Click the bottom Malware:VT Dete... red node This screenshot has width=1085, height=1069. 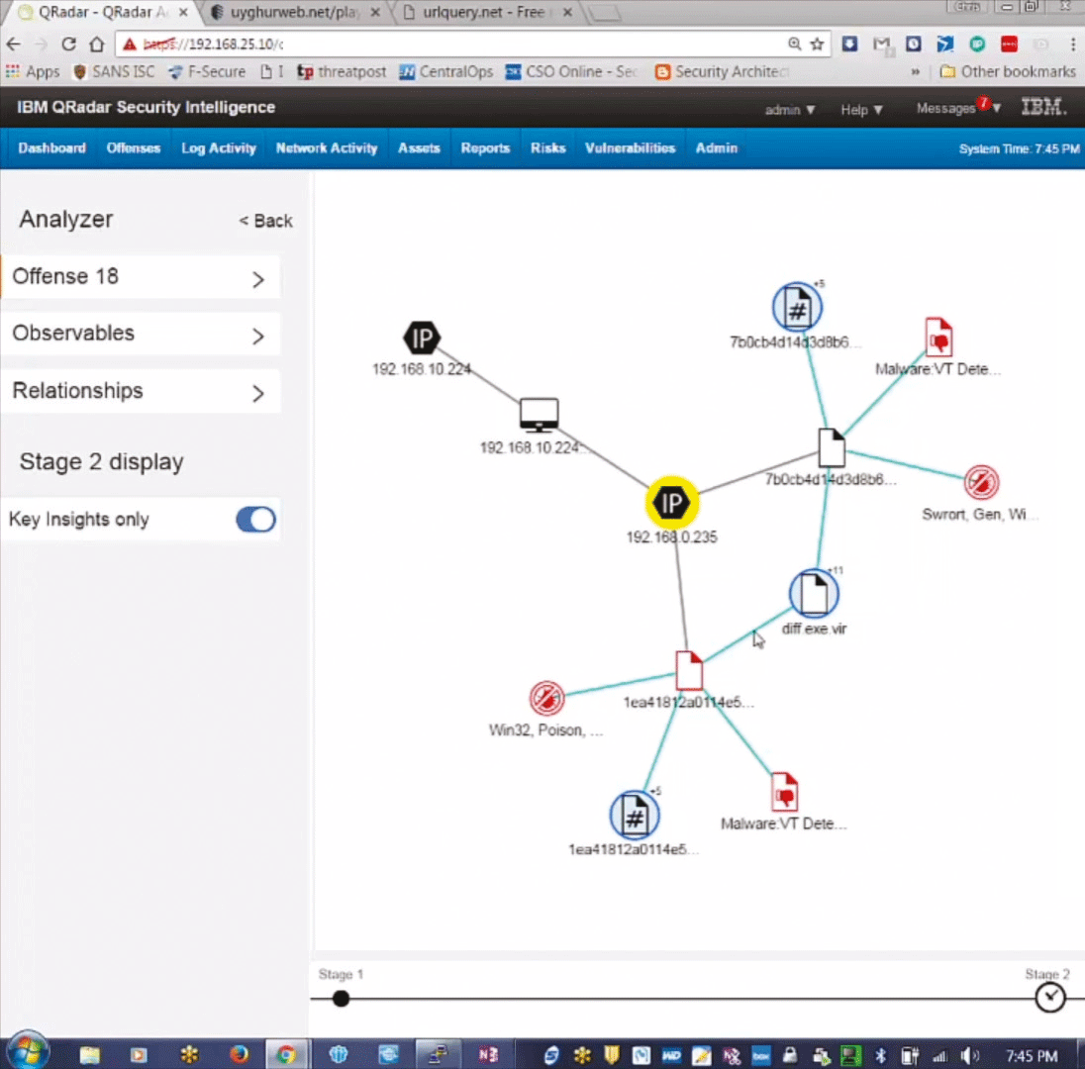[784, 792]
